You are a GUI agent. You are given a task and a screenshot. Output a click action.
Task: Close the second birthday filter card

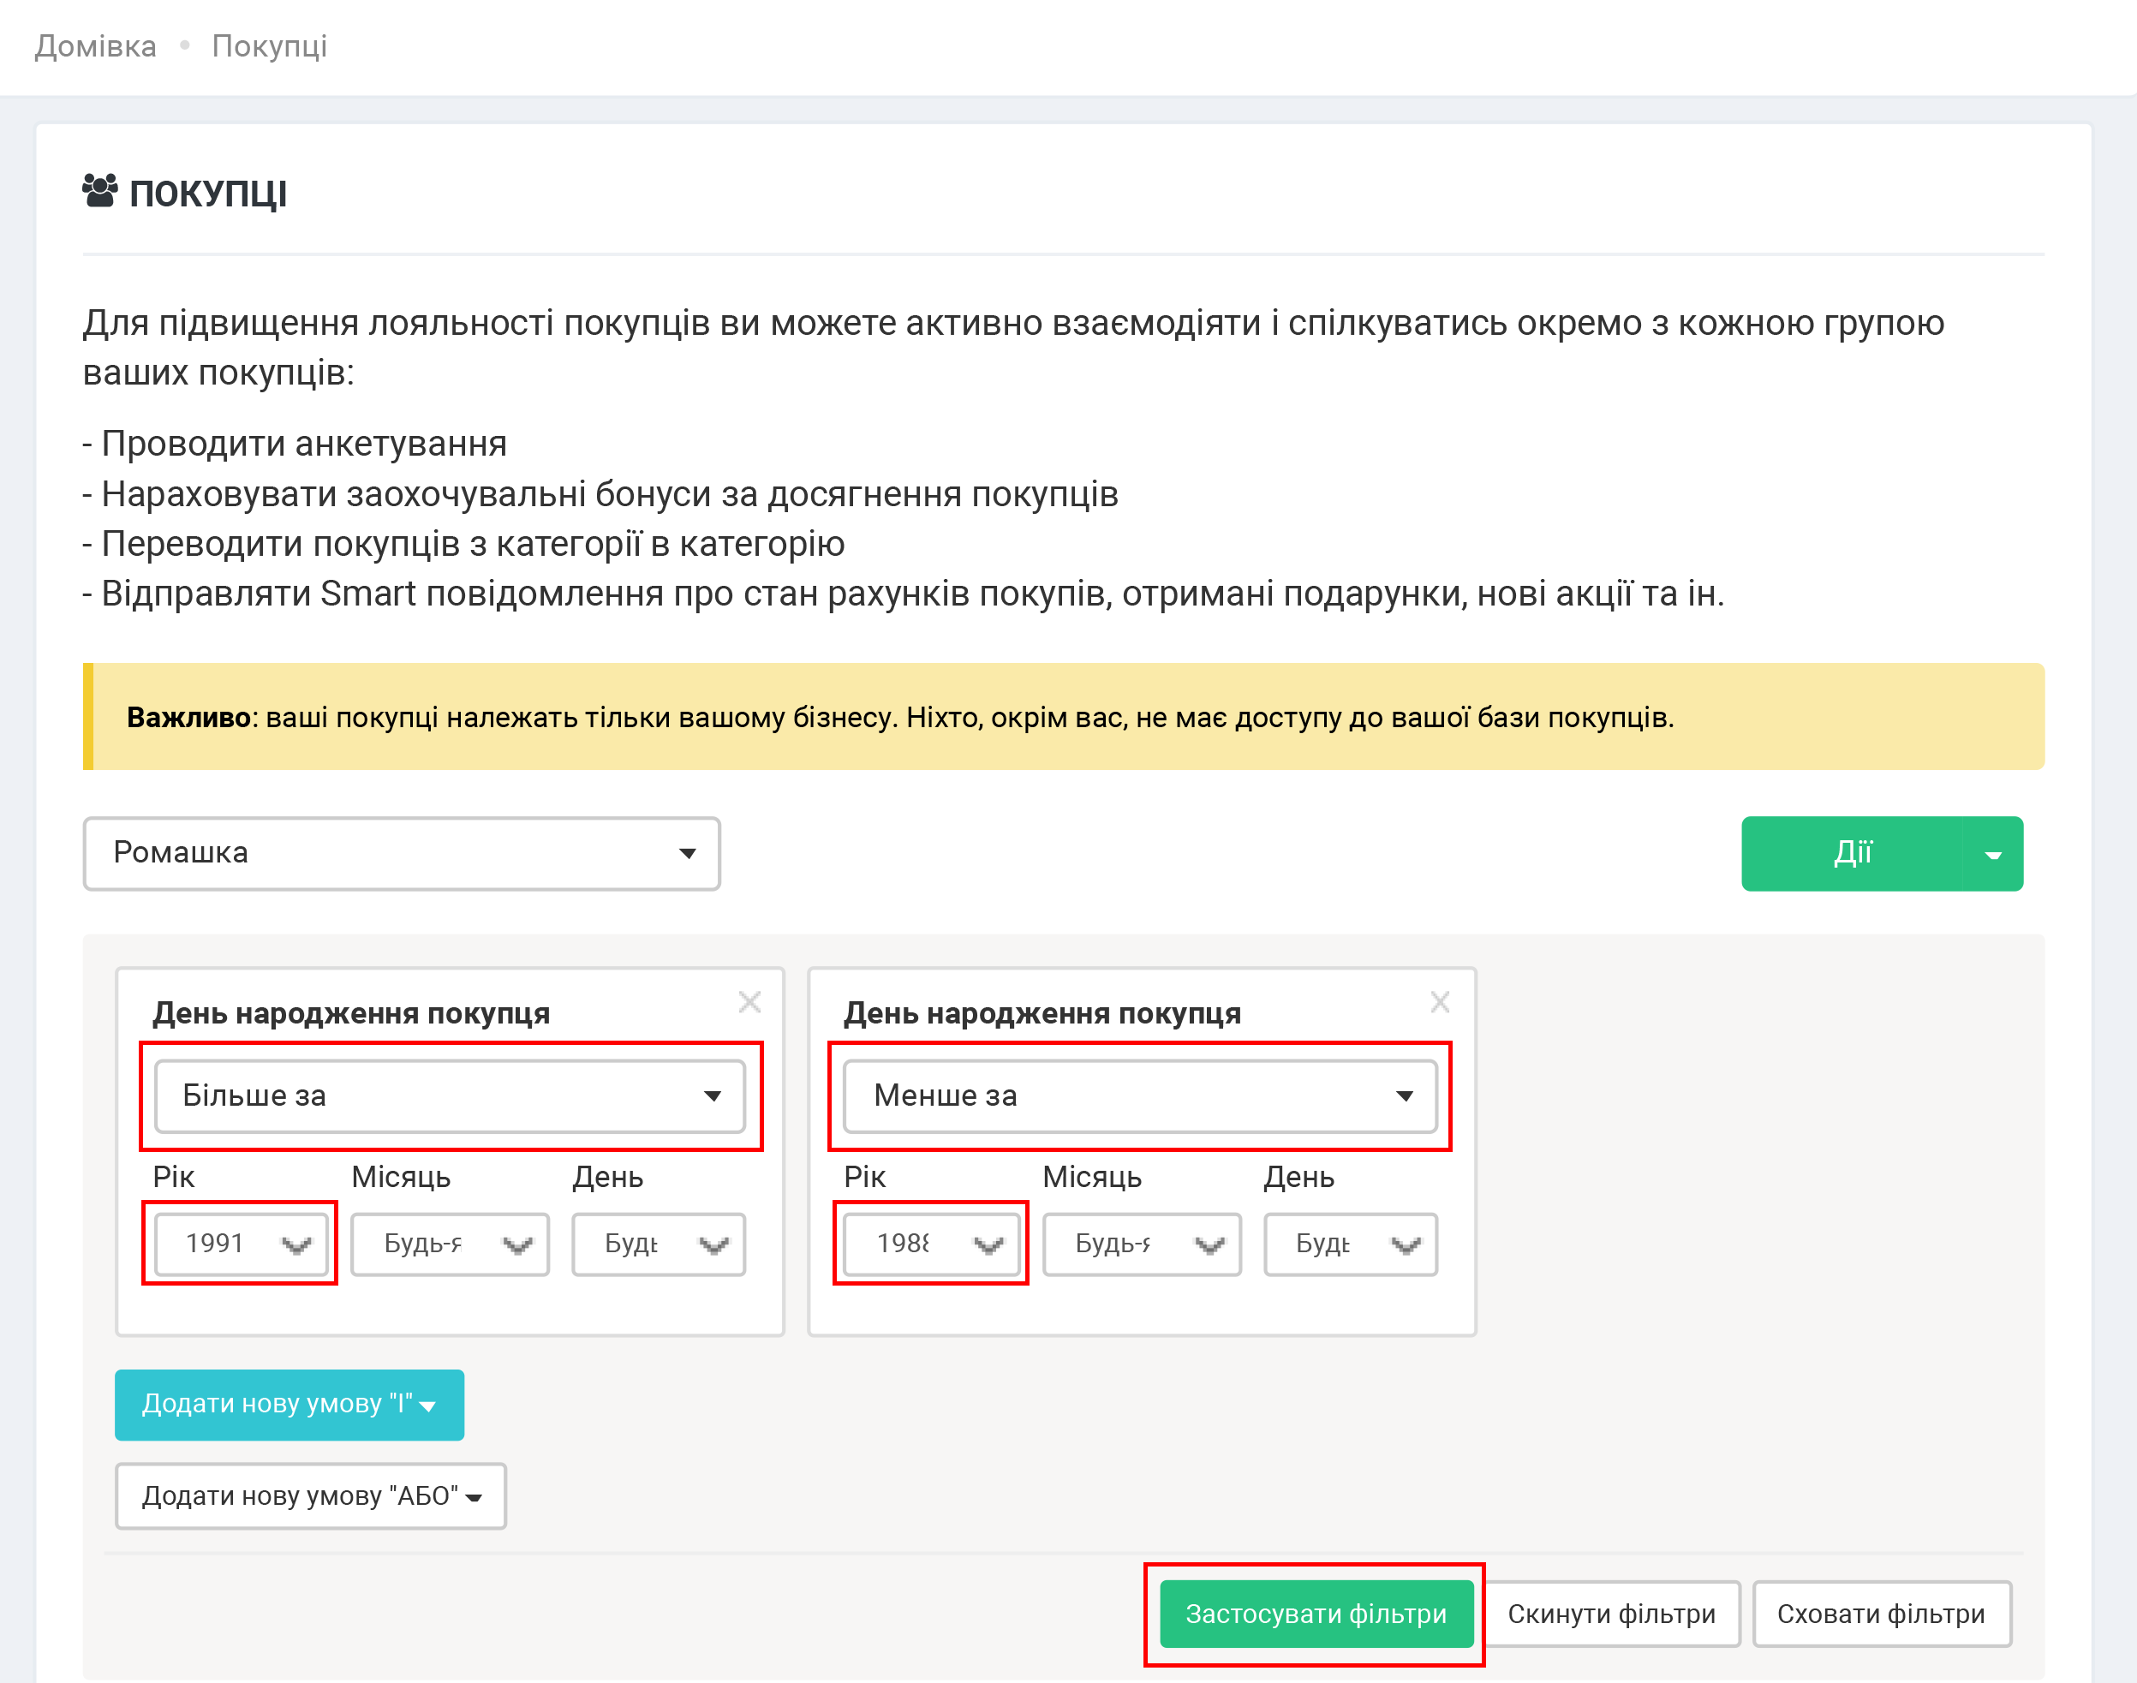tap(1440, 1002)
